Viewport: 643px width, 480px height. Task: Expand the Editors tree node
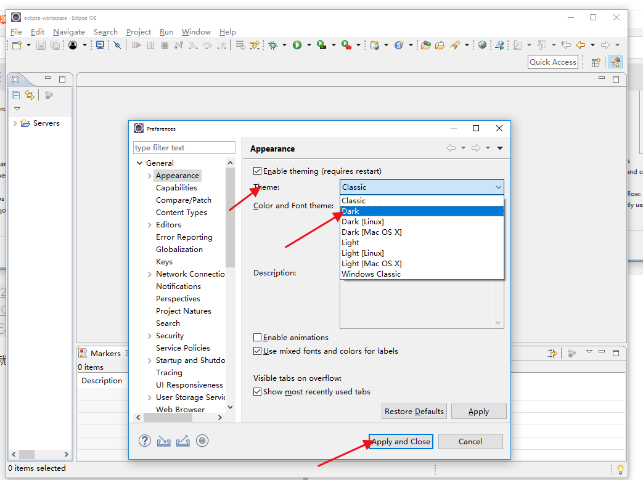[x=150, y=225]
